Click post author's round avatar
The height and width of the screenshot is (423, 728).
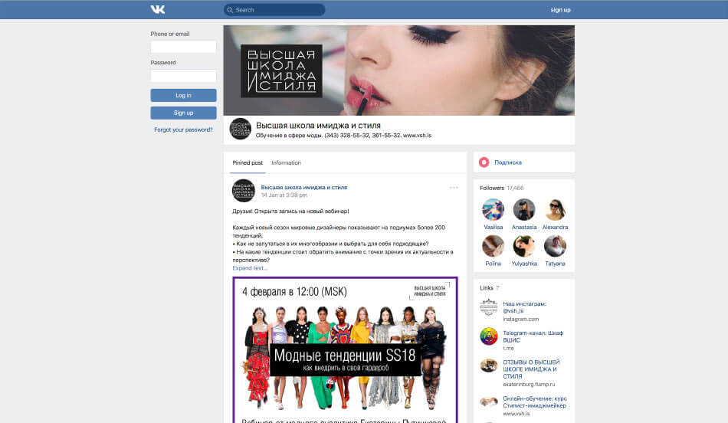tap(243, 190)
